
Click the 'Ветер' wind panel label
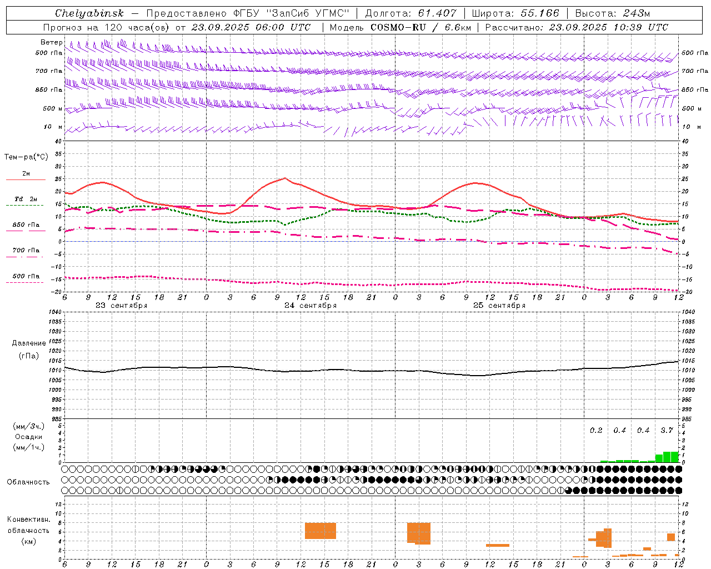coord(51,42)
